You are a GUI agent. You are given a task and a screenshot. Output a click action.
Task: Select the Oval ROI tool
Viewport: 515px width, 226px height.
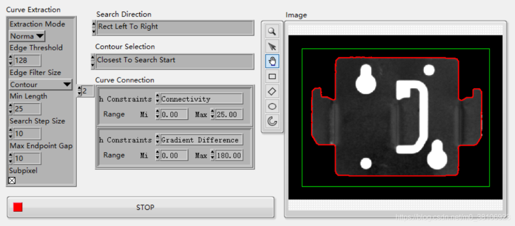[272, 107]
